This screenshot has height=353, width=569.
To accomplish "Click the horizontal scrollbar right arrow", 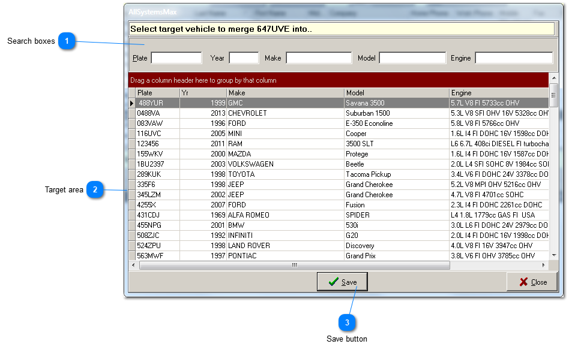I will point(544,265).
